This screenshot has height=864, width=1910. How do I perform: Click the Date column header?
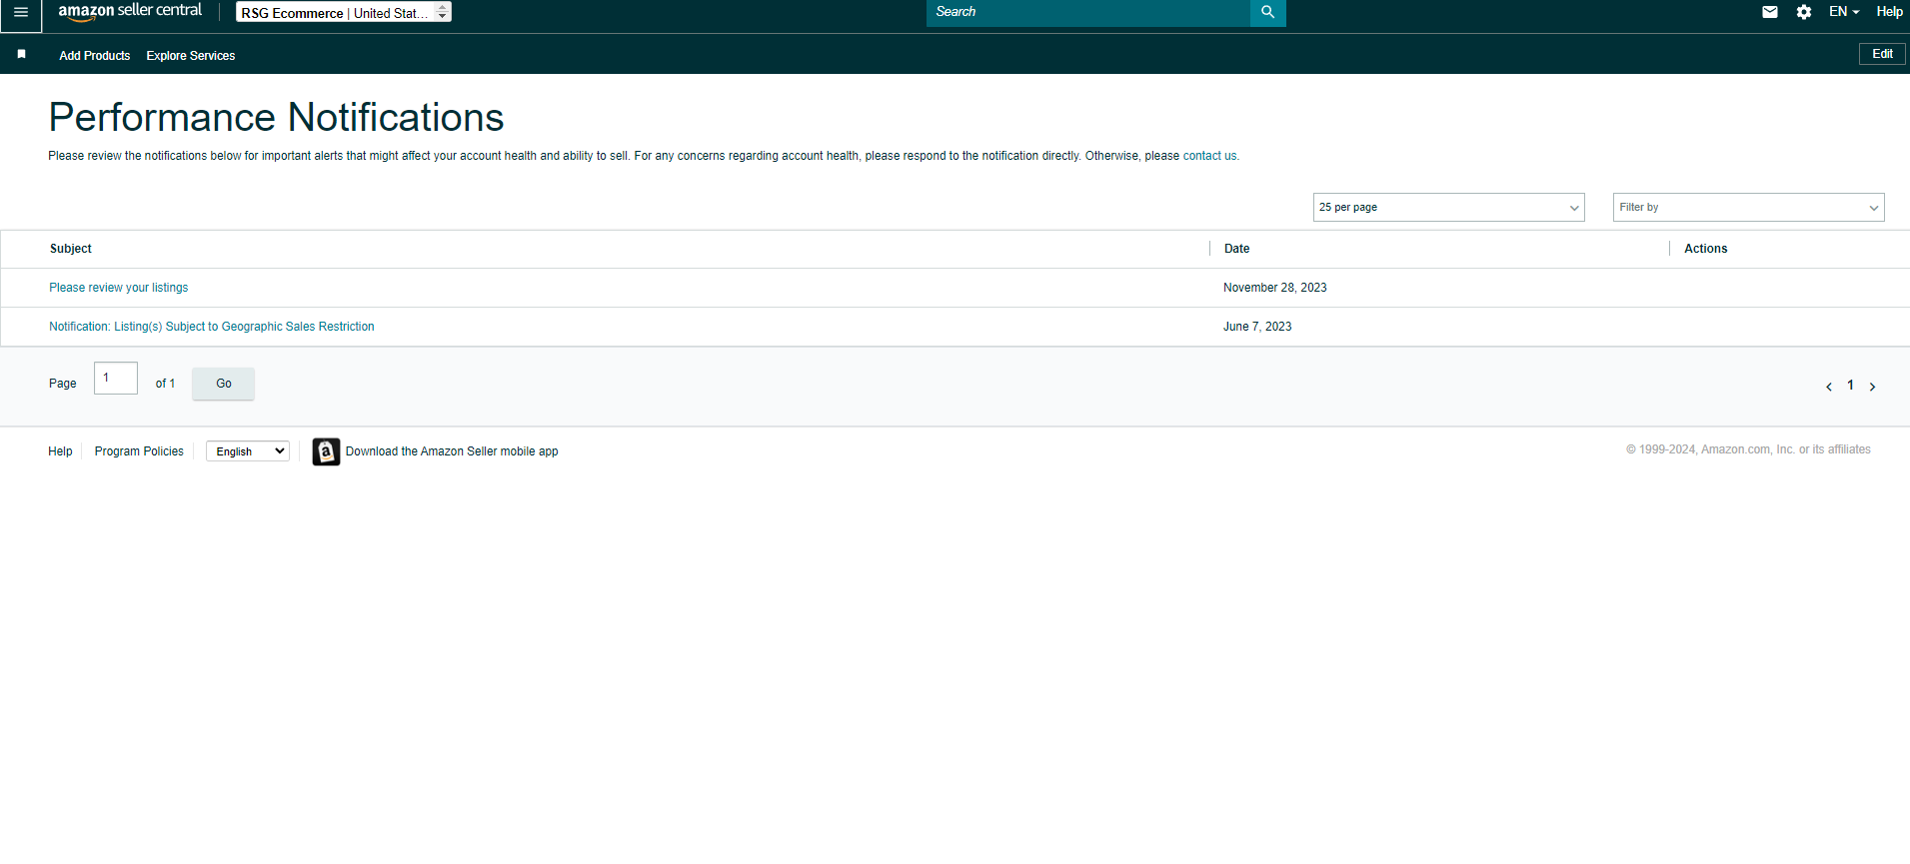click(1236, 249)
